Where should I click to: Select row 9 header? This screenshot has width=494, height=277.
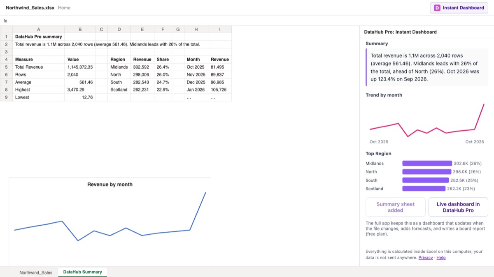coord(6,97)
